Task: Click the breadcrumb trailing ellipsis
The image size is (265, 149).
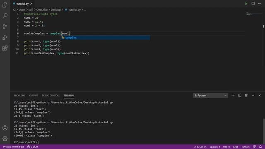Action: pos(85,10)
